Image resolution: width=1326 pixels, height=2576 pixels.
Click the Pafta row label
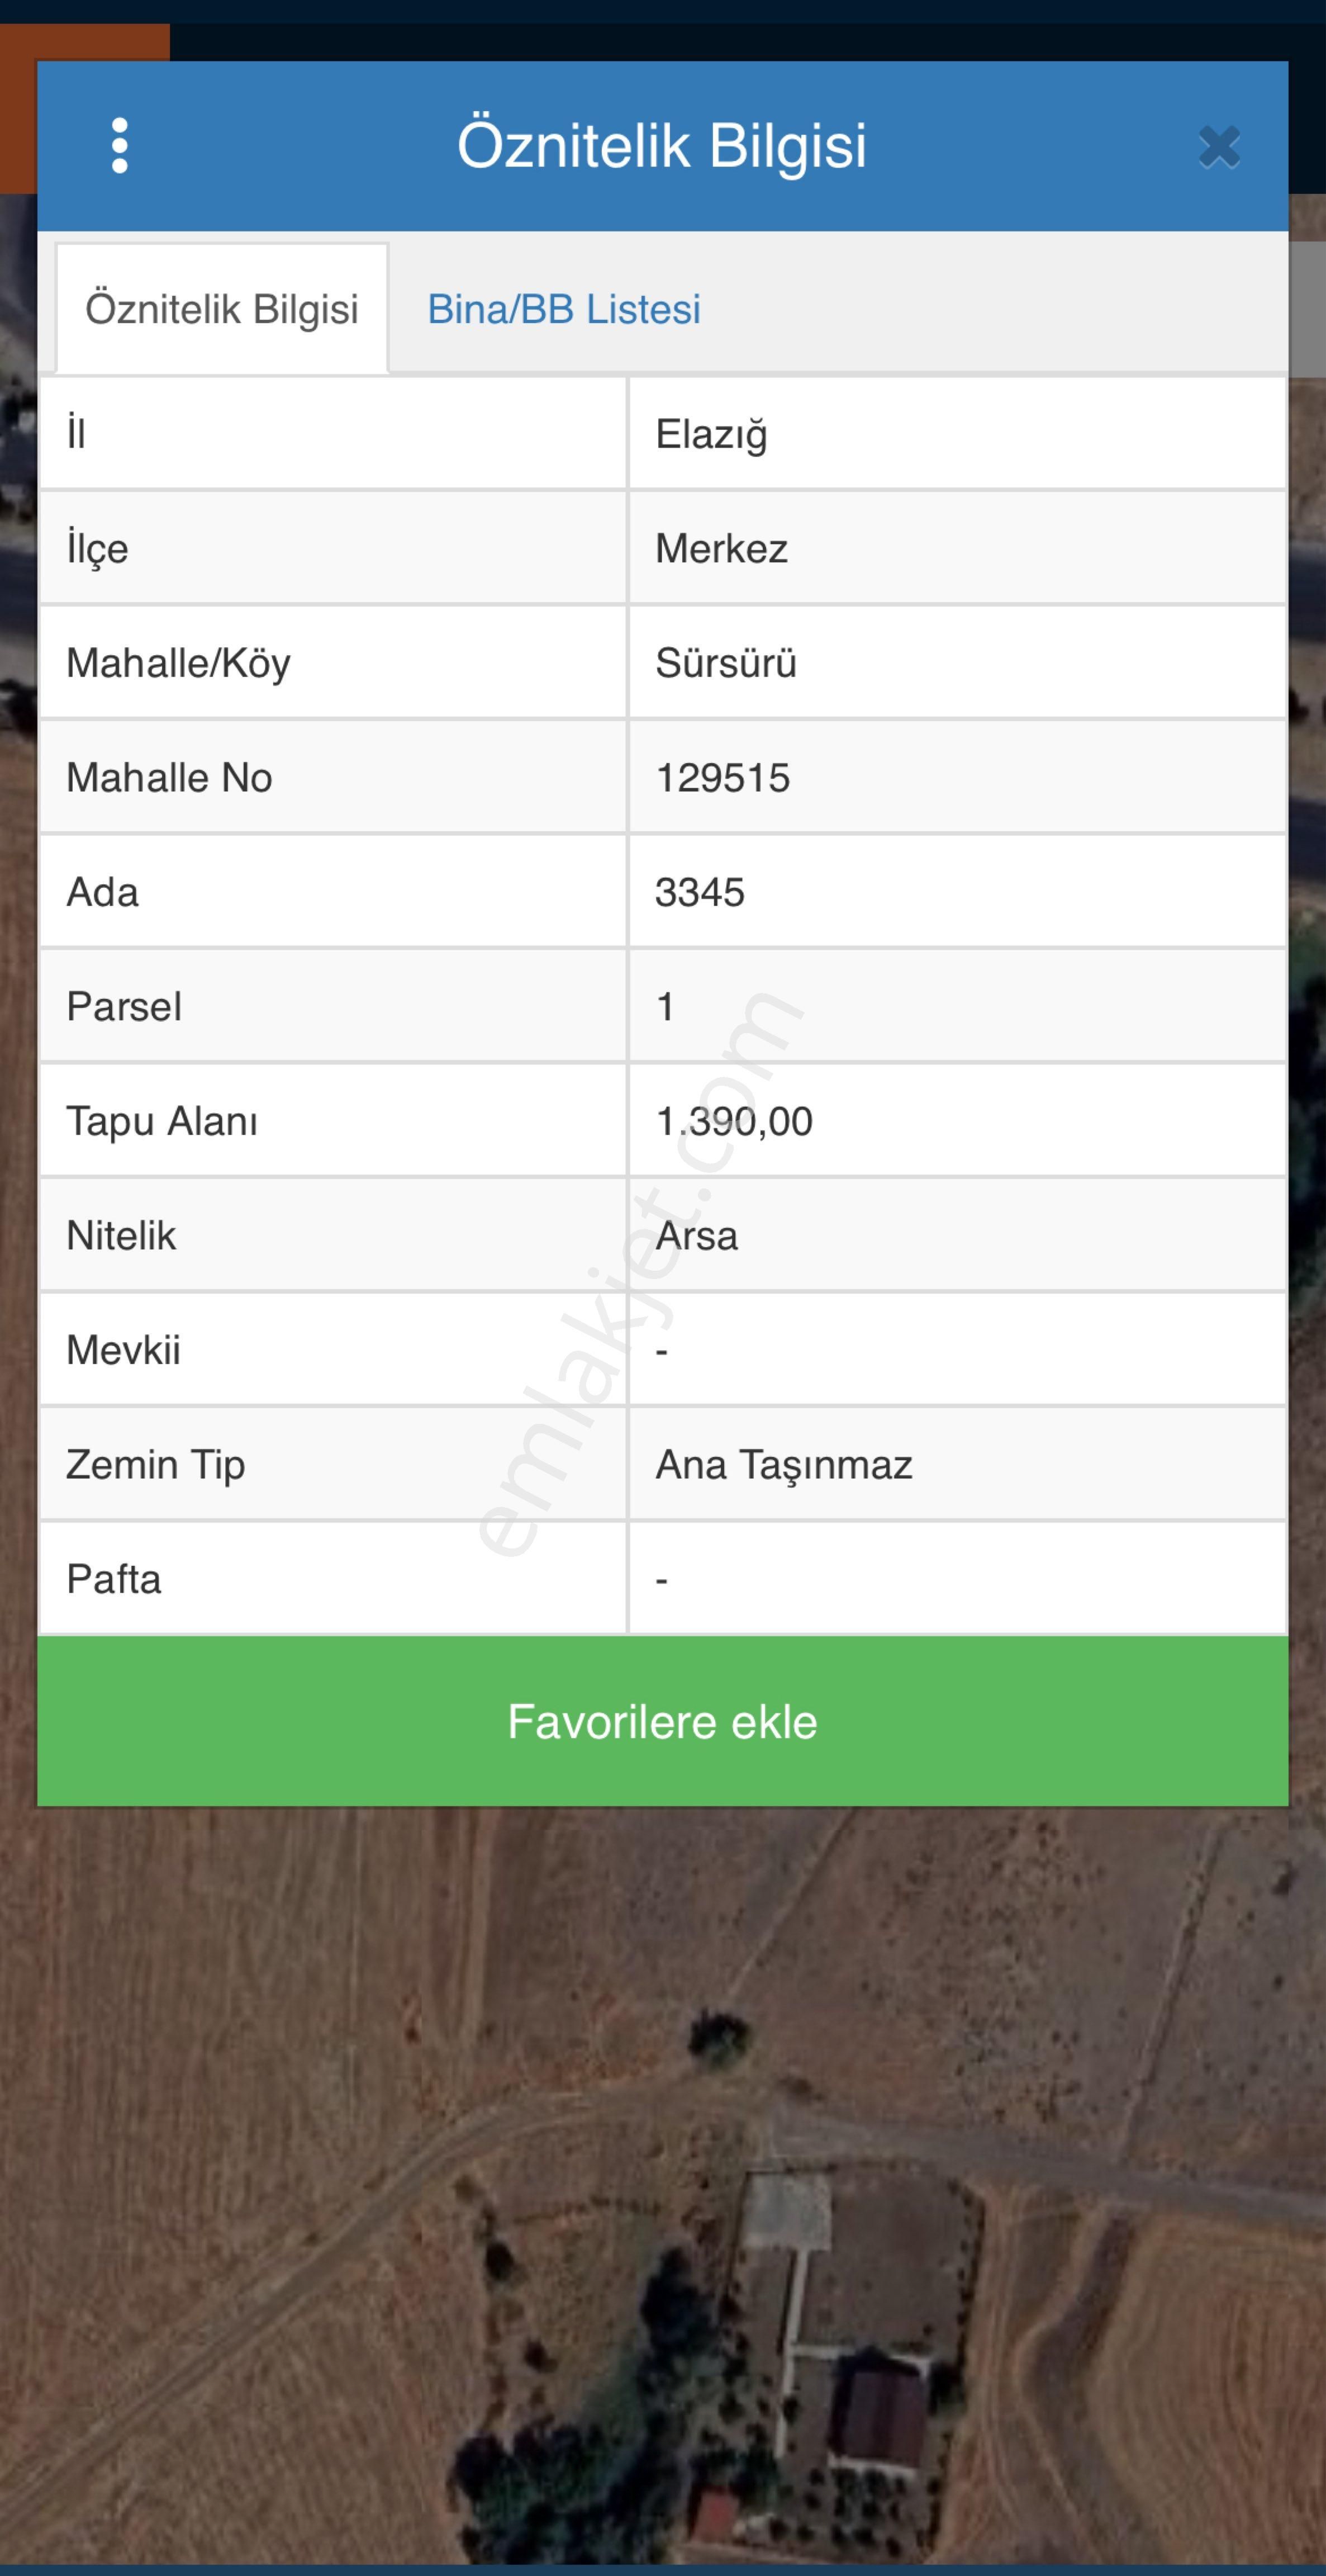tap(113, 1580)
